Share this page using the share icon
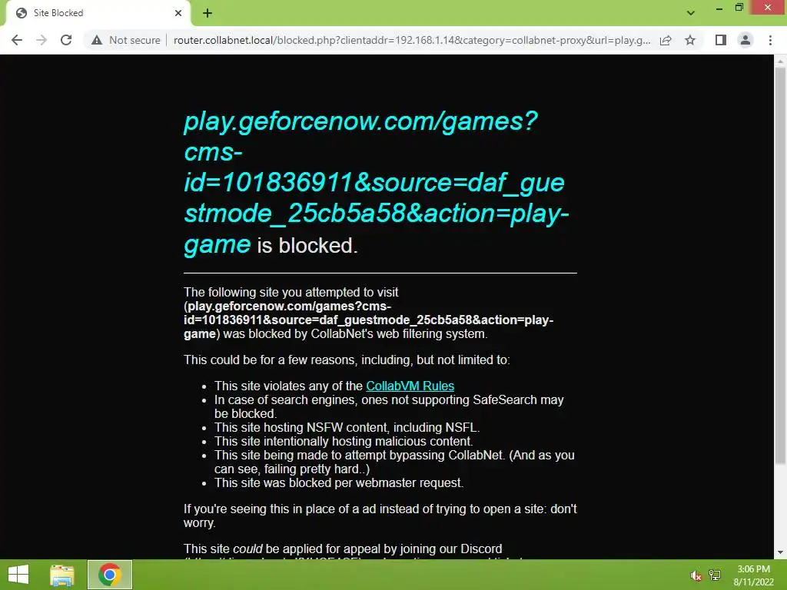The height and width of the screenshot is (590, 787). coord(666,40)
